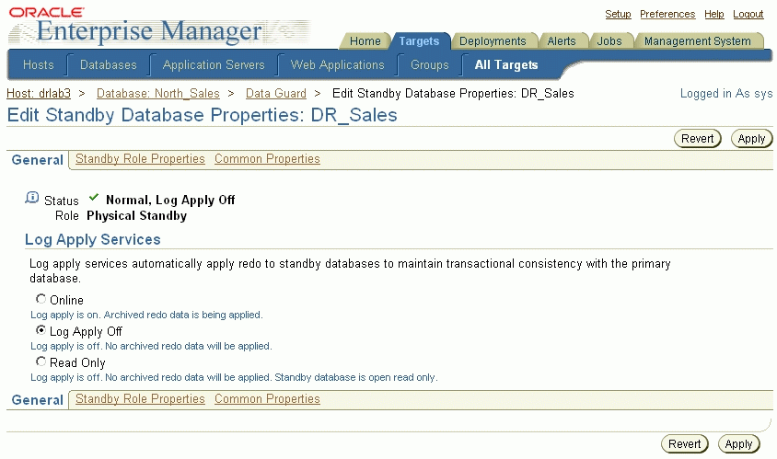Viewport: 777px width, 459px height.
Task: Open the Management System tab
Action: coord(697,41)
